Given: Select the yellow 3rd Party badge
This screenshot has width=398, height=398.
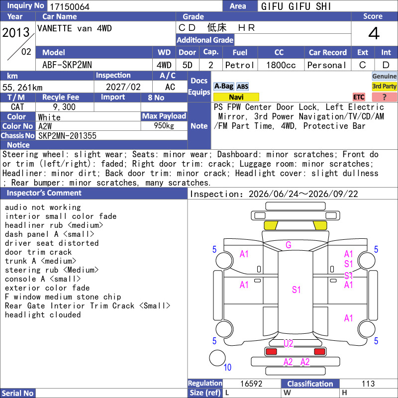Looking at the screenshot, I should coord(384,86).
